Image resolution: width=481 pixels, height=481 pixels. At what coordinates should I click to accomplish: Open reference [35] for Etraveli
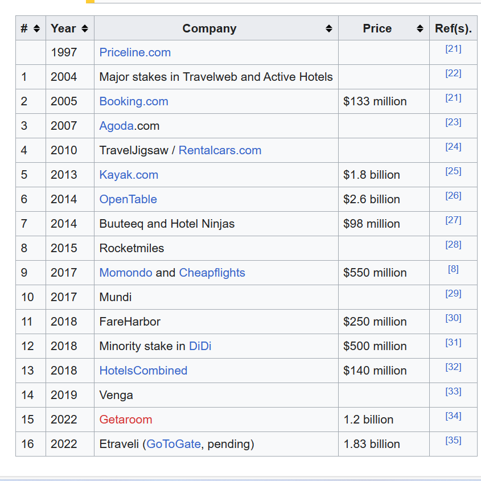pos(453,441)
